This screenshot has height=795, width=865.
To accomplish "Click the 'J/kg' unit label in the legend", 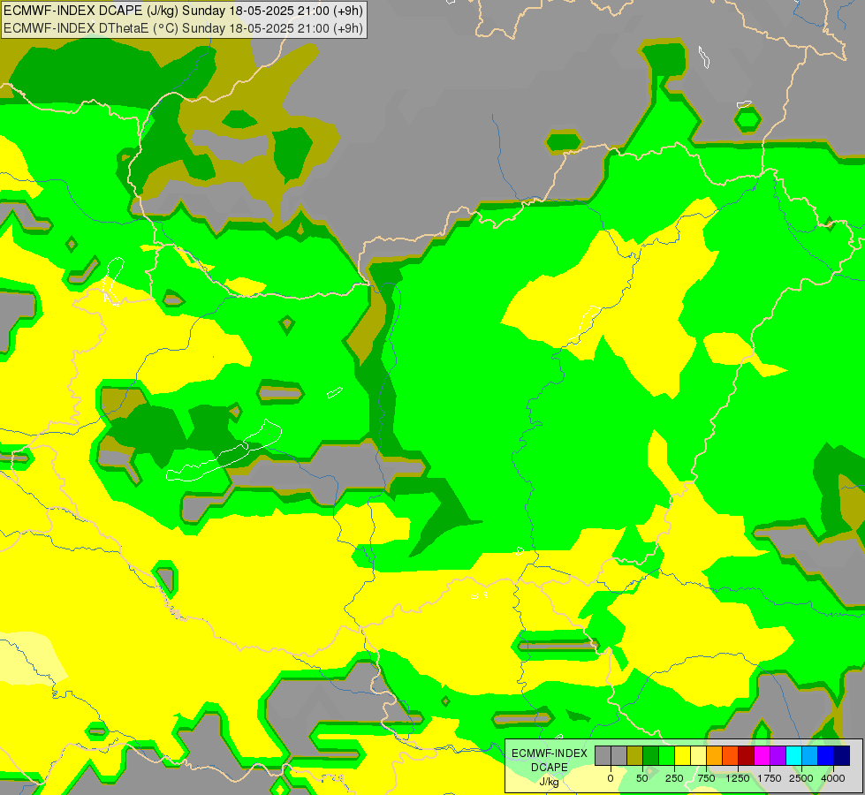I will pyautogui.click(x=549, y=782).
